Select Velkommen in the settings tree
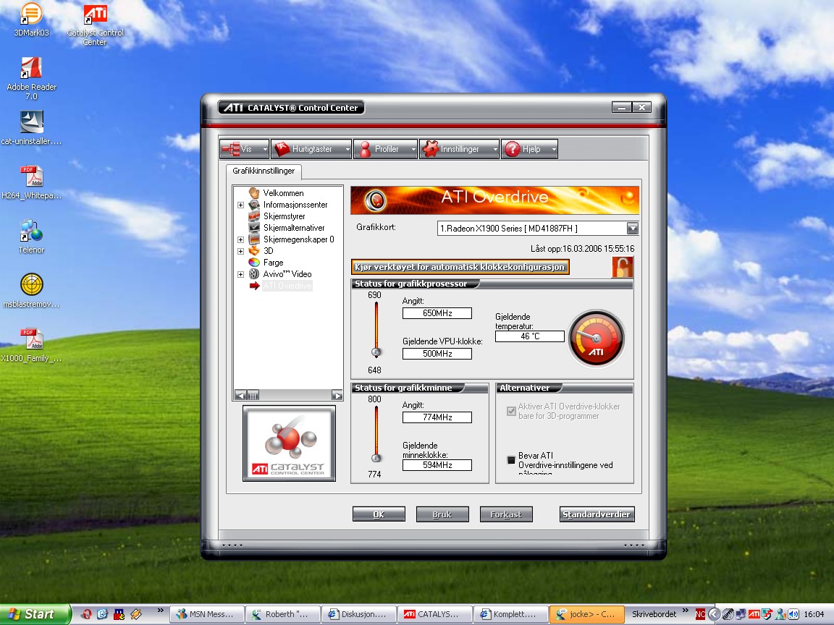The width and height of the screenshot is (834, 625). click(x=284, y=193)
